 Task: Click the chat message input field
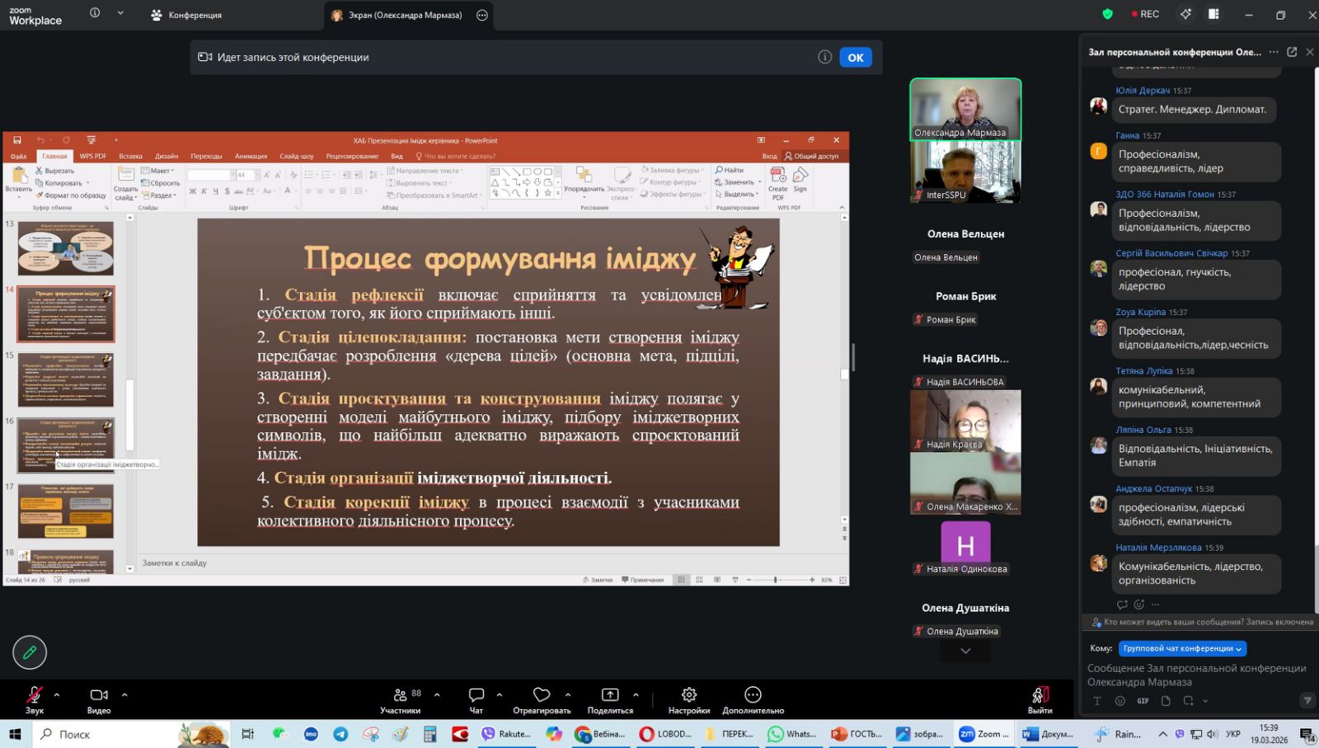[1196, 675]
